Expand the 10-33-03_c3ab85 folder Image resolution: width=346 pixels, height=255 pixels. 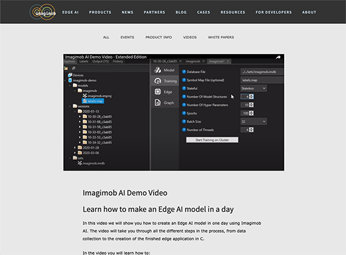coord(80,132)
